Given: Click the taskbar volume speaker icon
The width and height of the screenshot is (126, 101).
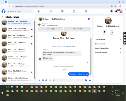Looking at the screenshot, I should [x=112, y=95].
